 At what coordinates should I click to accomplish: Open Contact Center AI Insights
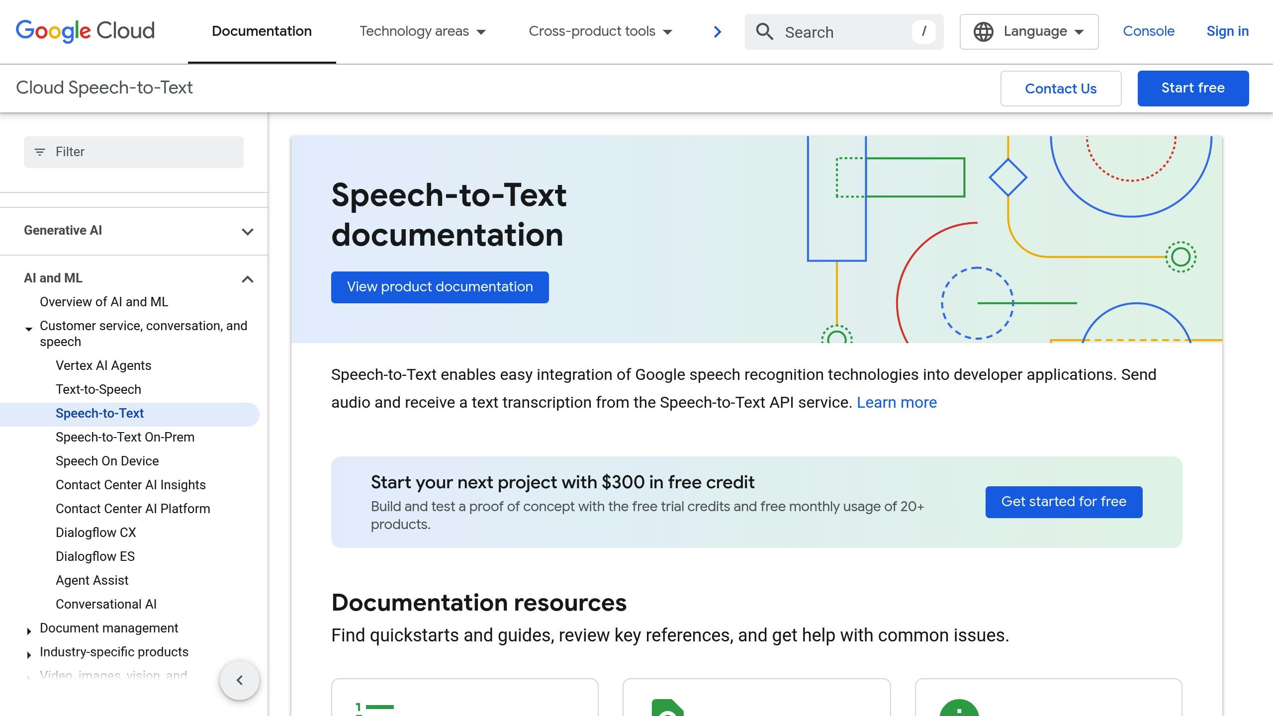coord(131,485)
